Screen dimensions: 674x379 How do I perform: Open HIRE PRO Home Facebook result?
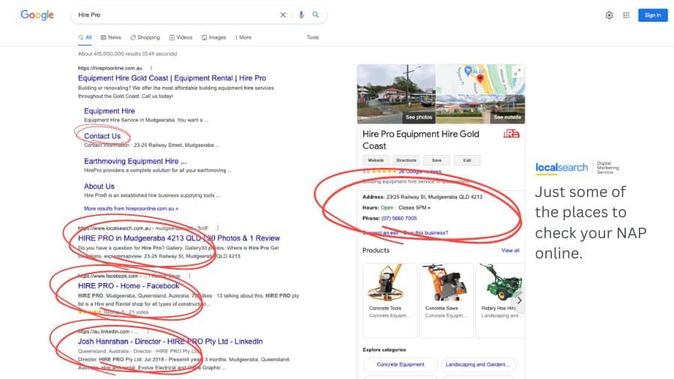129,286
